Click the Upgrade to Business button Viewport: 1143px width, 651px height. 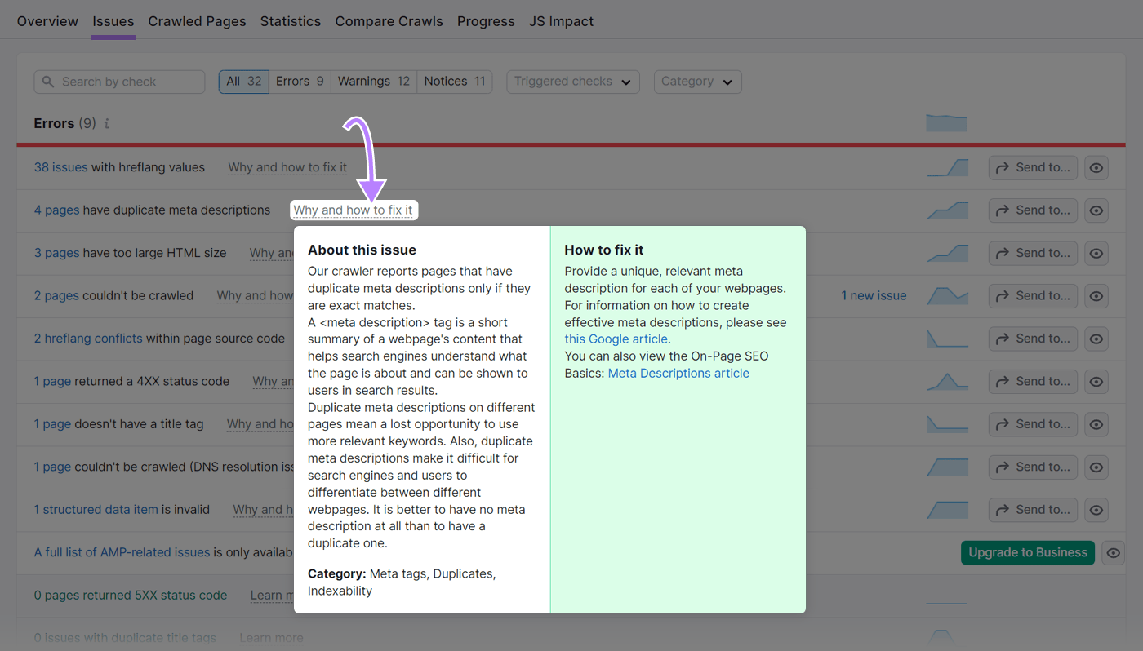[1027, 552]
